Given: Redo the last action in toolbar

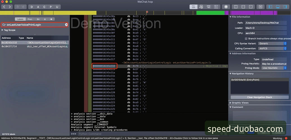Looking at the screenshot, I should (x=23, y=7).
